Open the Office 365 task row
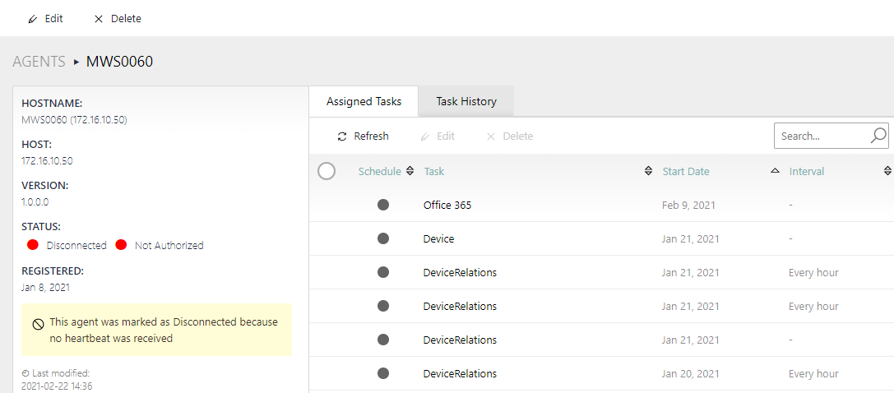Image resolution: width=894 pixels, height=393 pixels. pos(447,205)
